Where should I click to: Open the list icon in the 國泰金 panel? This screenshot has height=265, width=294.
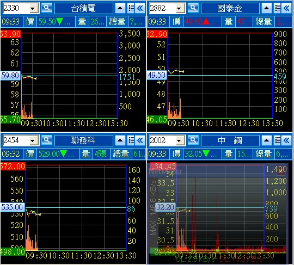tap(278, 8)
